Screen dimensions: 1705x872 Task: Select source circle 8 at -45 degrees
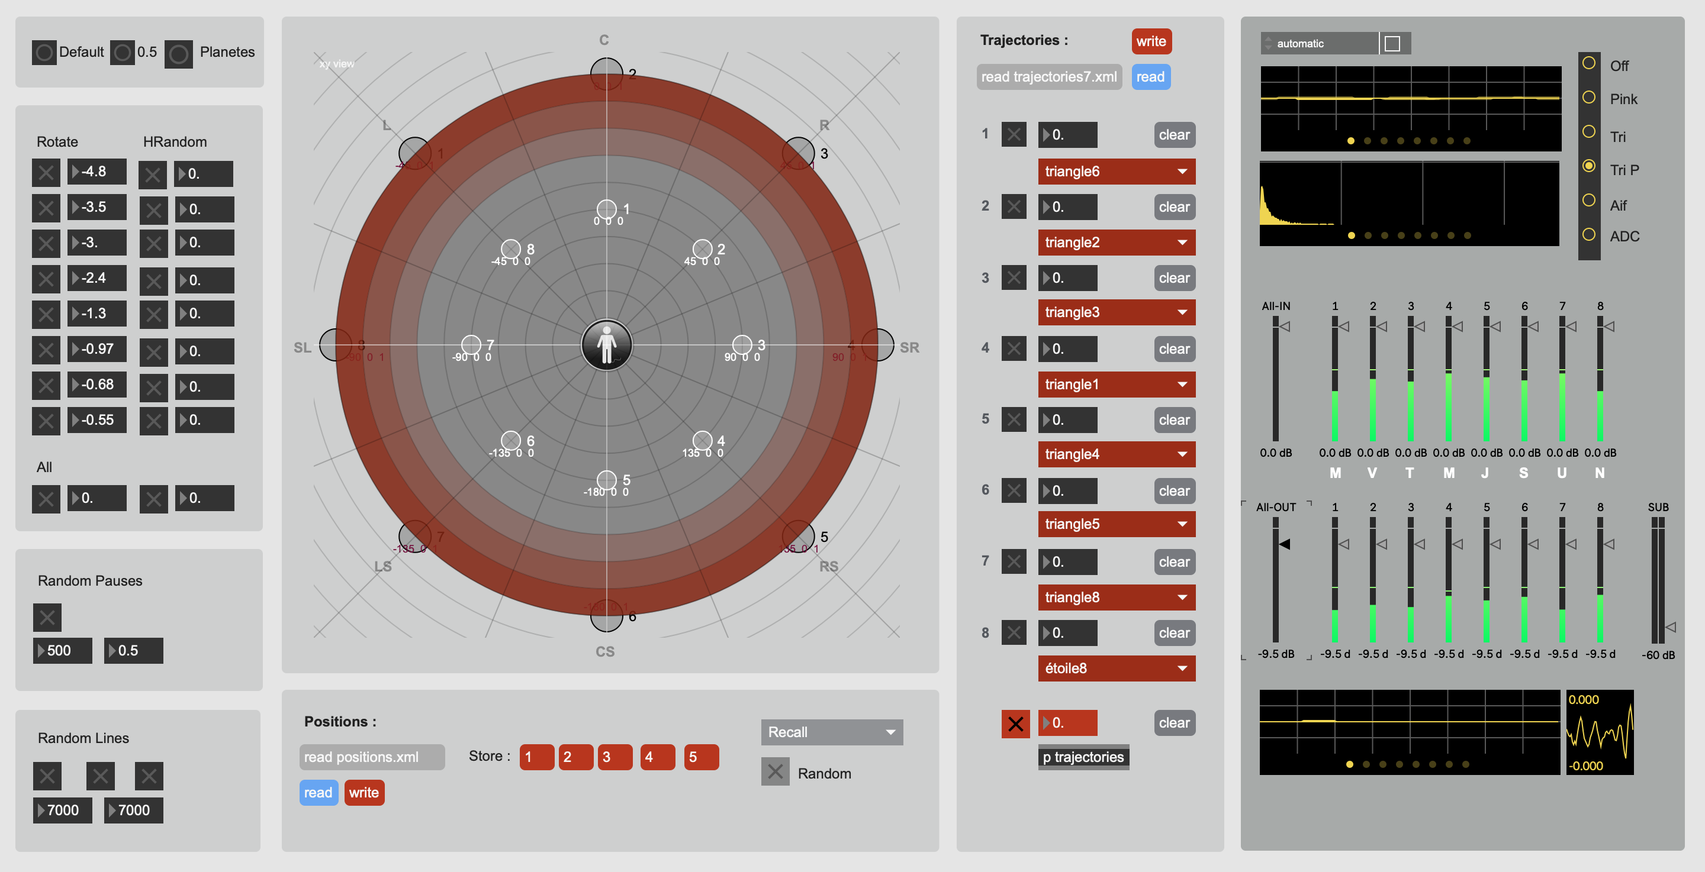(x=510, y=250)
